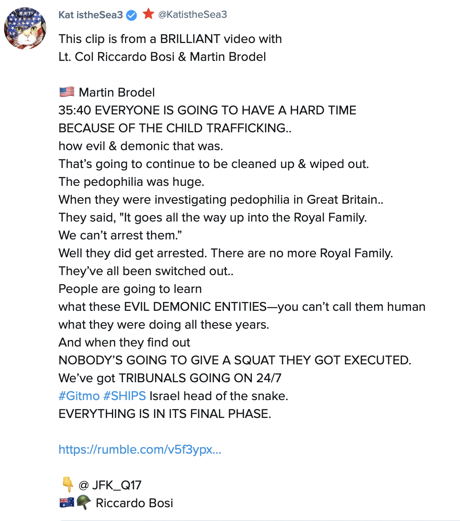The width and height of the screenshot is (460, 521).
Task: Click the blue verified checkmark badge
Action: click(131, 15)
